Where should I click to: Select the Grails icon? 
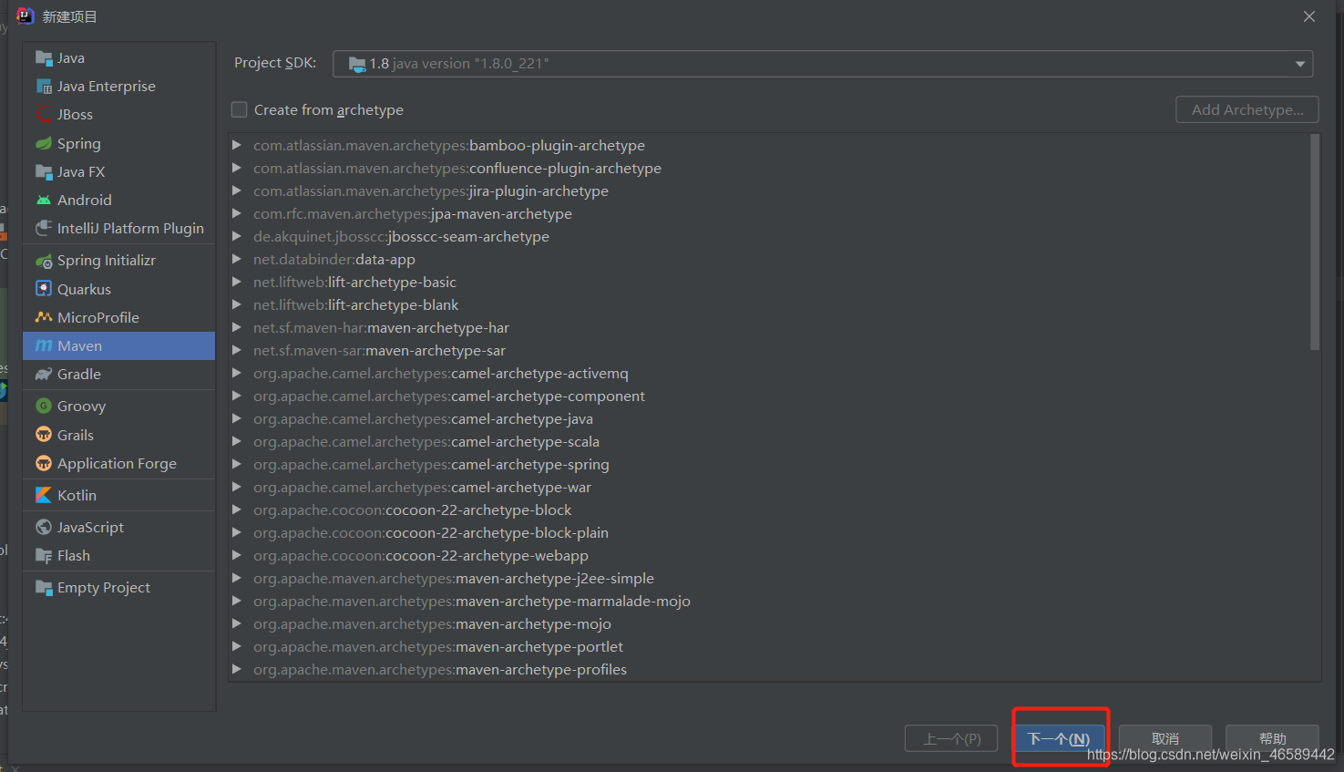[x=44, y=435]
